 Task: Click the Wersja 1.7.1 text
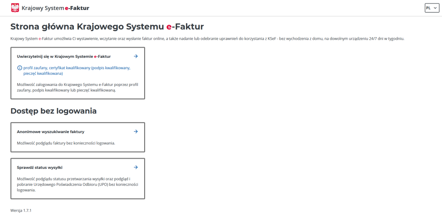click(x=21, y=210)
